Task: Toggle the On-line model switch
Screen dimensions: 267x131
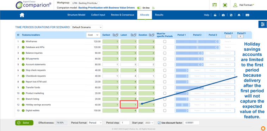Action: [139, 8]
